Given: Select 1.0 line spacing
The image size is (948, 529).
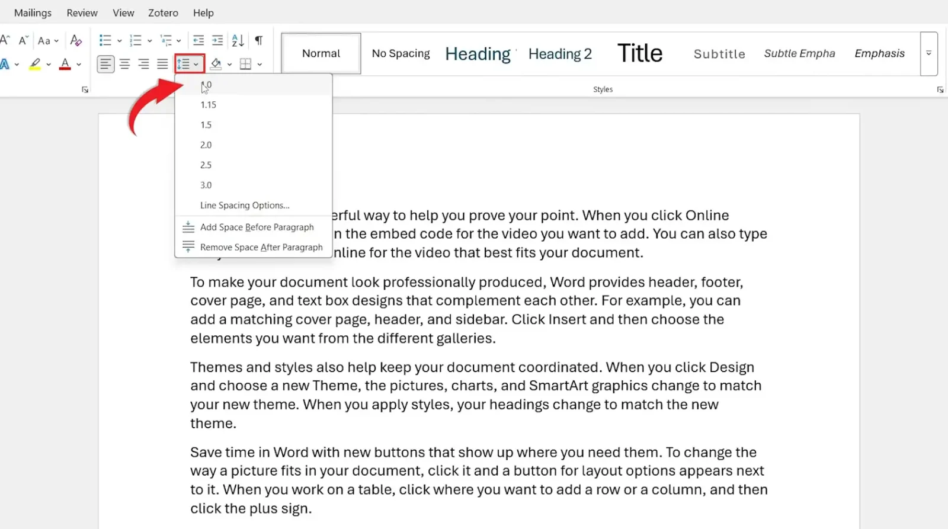Looking at the screenshot, I should pos(254,85).
